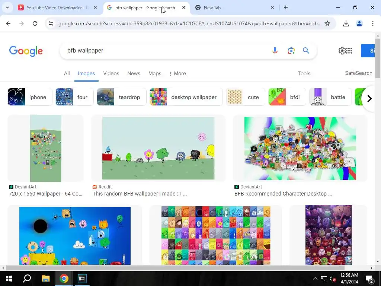
Task: Open the Windows Start menu
Action: tap(9, 279)
